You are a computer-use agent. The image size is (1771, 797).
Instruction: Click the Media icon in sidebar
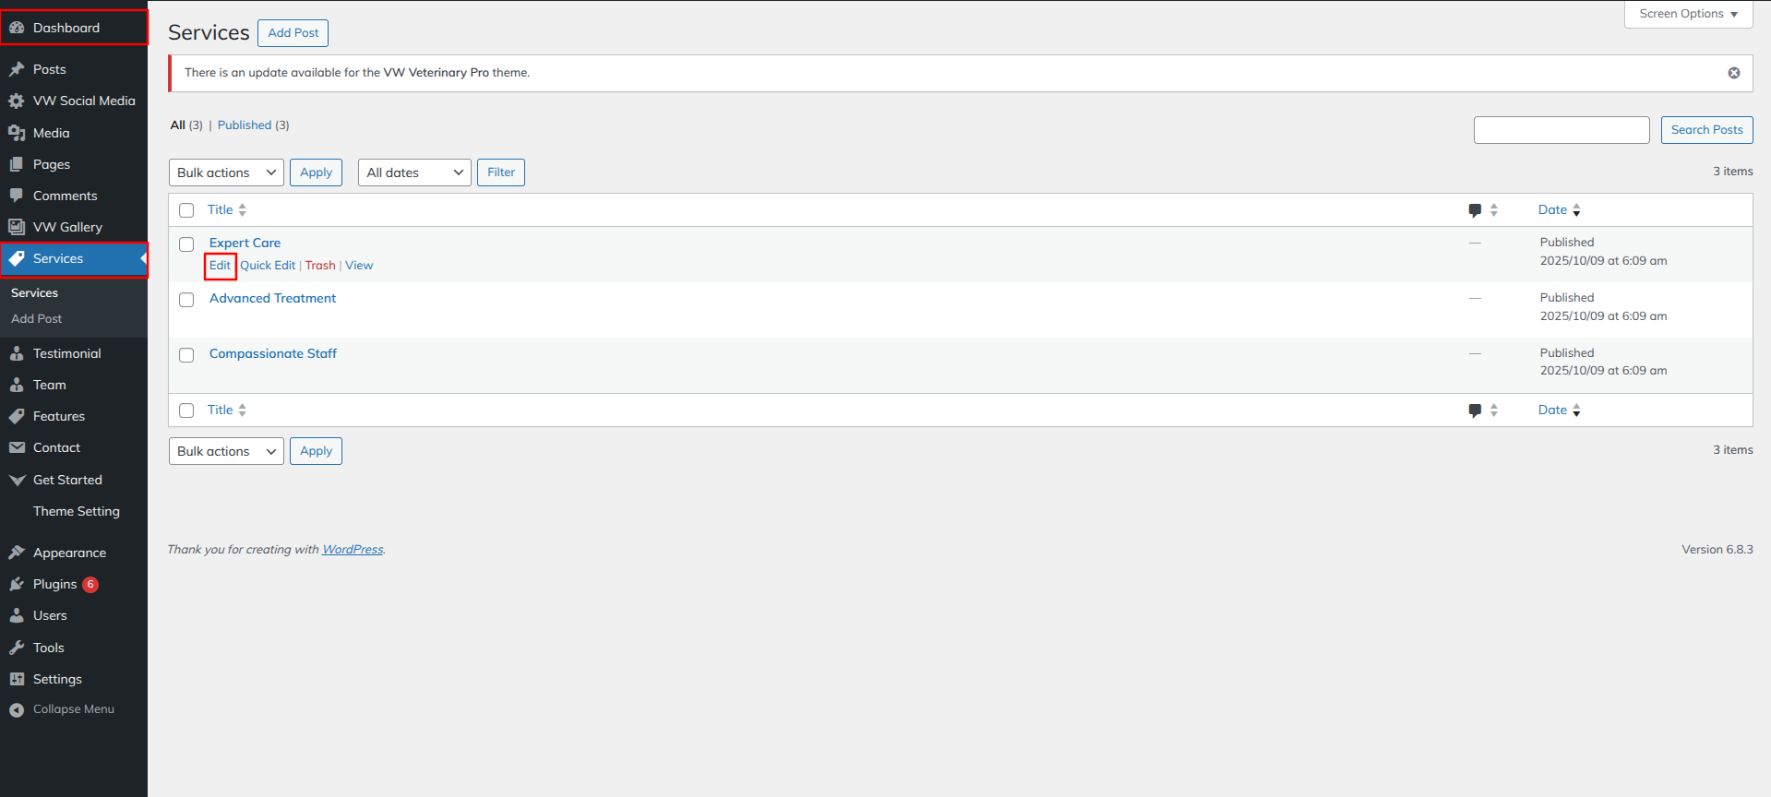17,133
